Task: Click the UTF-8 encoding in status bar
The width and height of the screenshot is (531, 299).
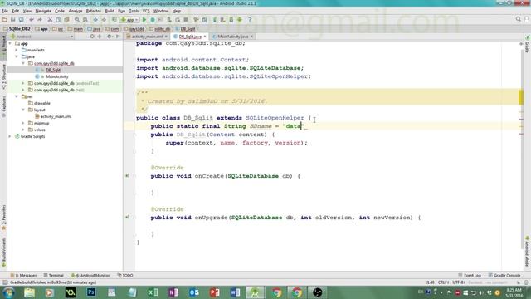Action: [459, 282]
